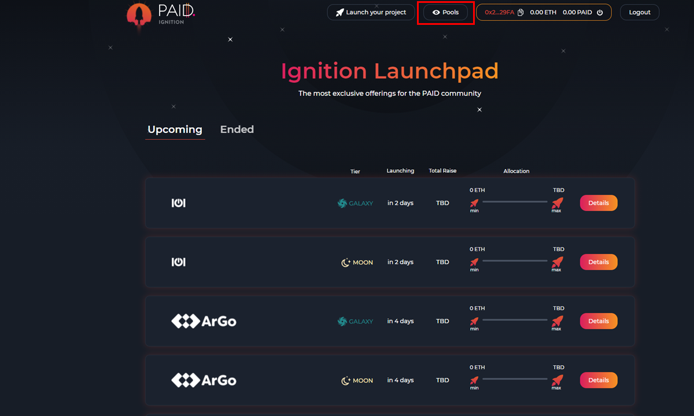694x416 pixels.
Task: Click the Launching column header
Action: coord(400,171)
